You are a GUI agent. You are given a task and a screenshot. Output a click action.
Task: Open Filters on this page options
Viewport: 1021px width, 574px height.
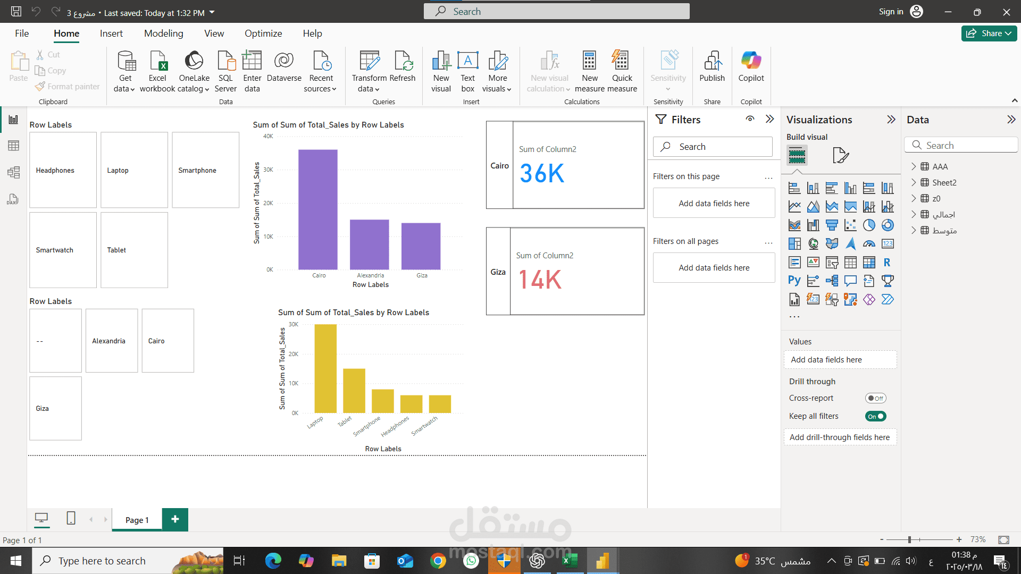point(768,178)
